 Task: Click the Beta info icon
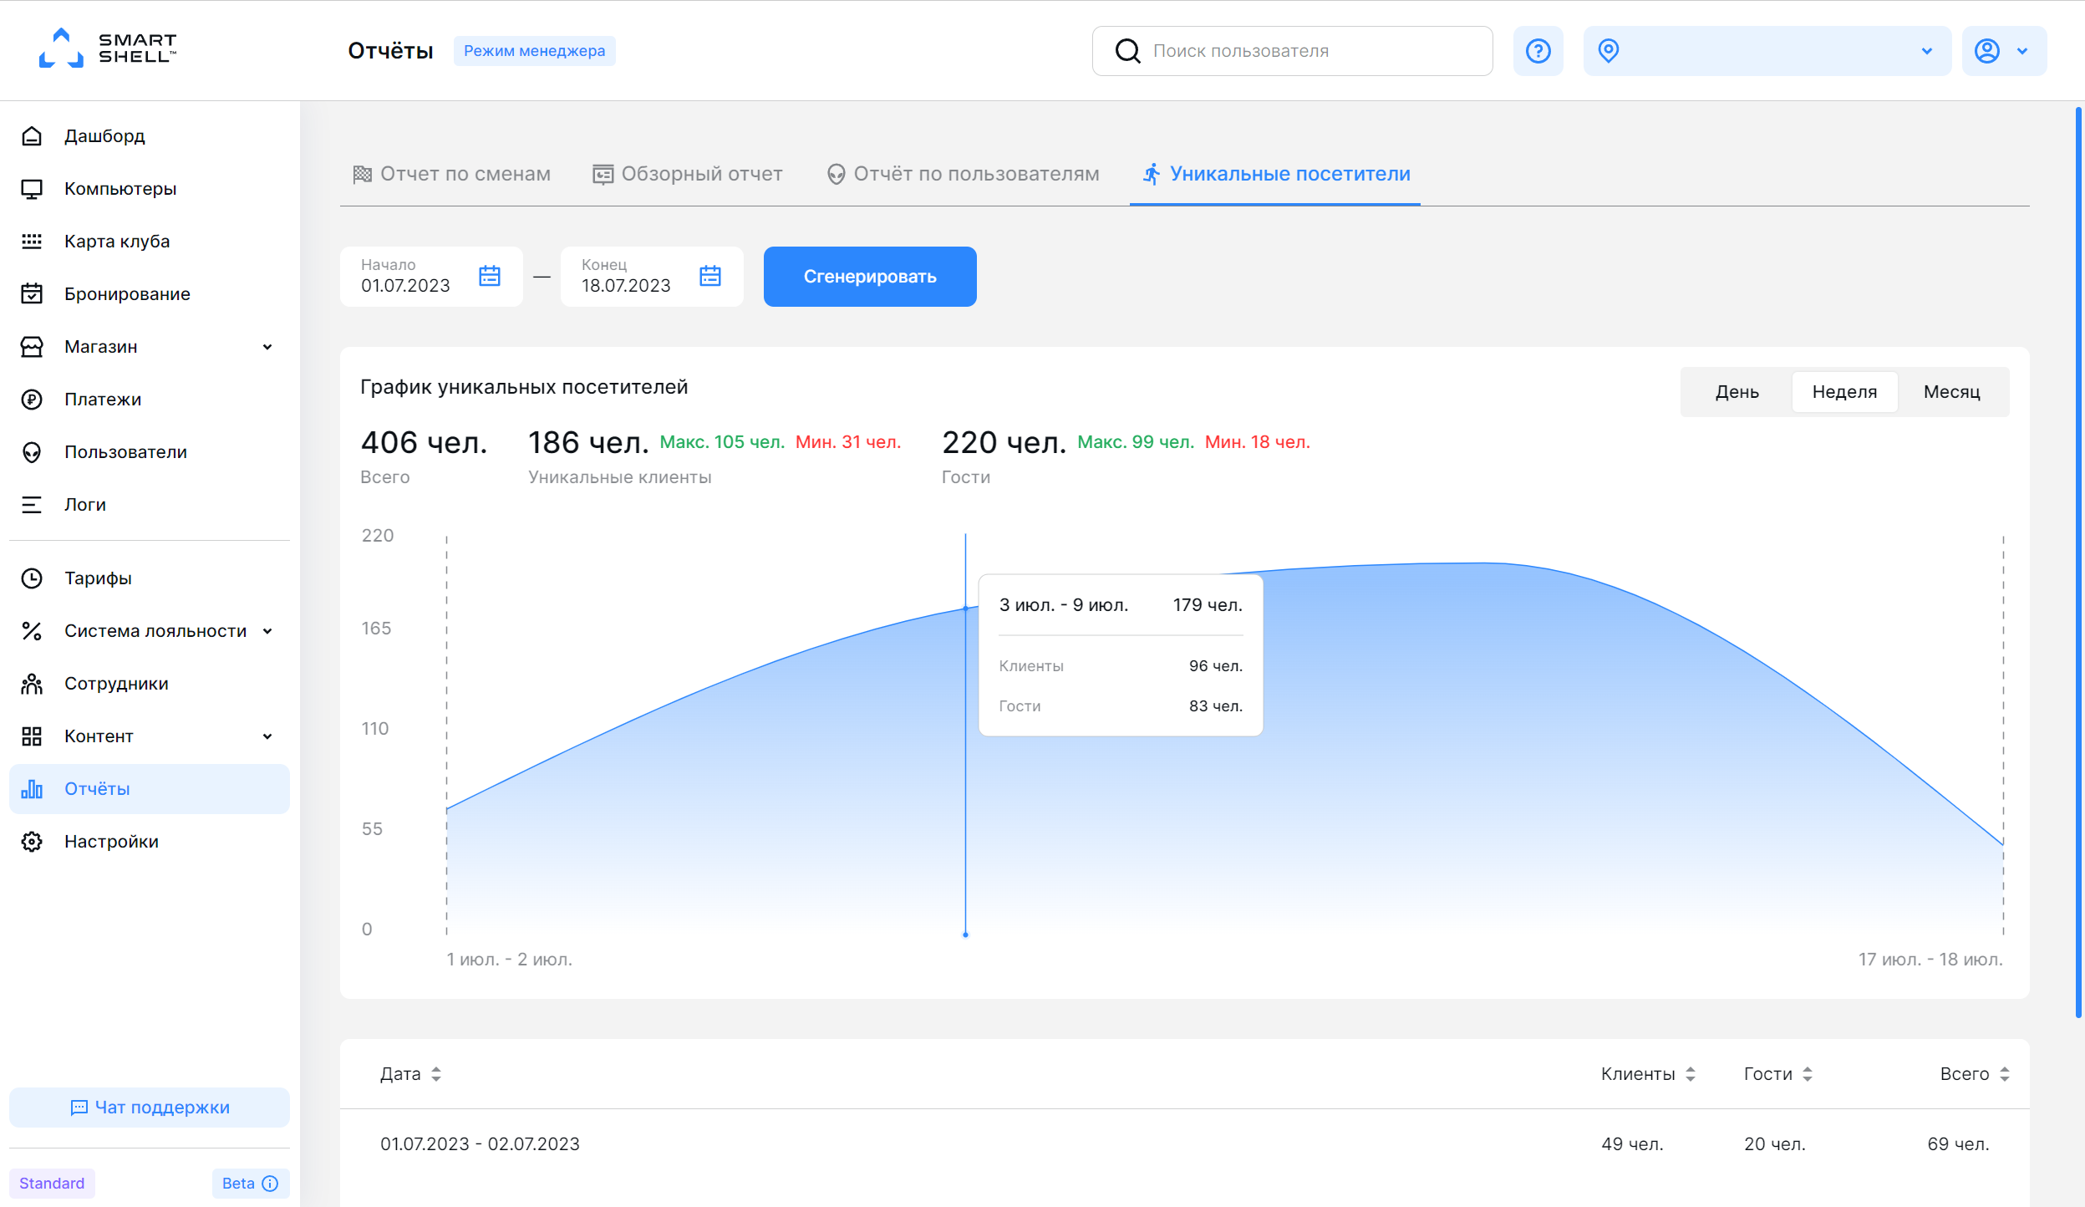pyautogui.click(x=270, y=1184)
